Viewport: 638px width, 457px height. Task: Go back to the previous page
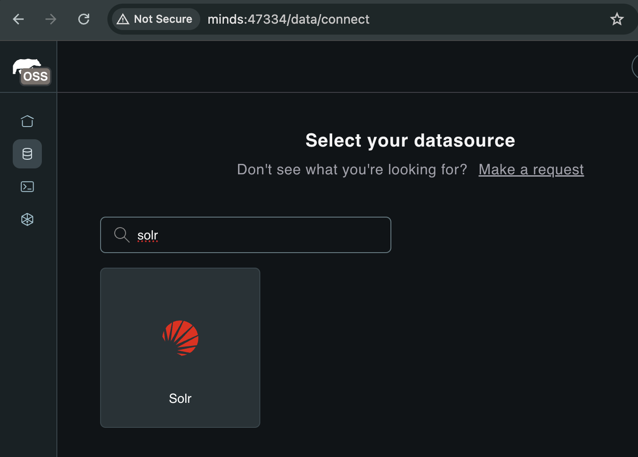pyautogui.click(x=18, y=19)
